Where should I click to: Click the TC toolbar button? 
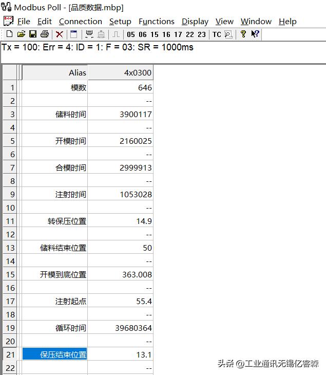(217, 34)
